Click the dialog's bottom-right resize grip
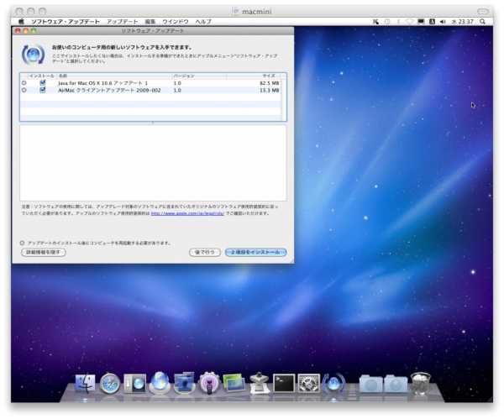 pos(291,261)
